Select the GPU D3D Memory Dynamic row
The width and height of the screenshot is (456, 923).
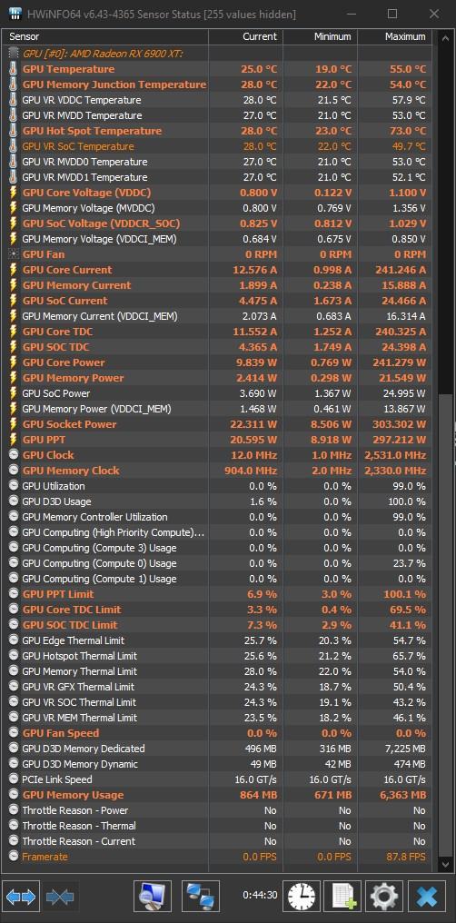(x=218, y=764)
